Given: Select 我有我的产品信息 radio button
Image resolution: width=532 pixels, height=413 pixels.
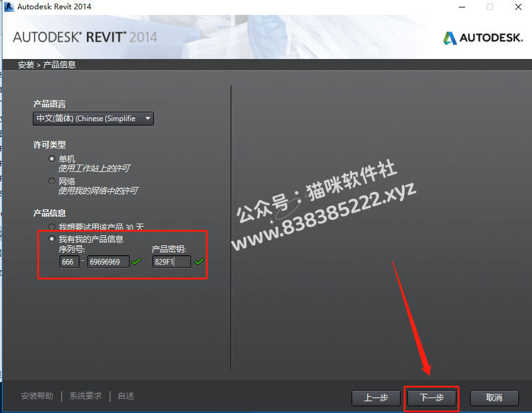Looking at the screenshot, I should (51, 239).
